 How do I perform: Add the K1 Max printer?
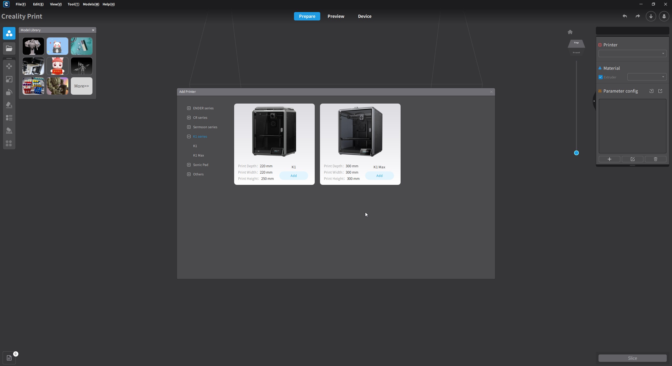tap(379, 176)
